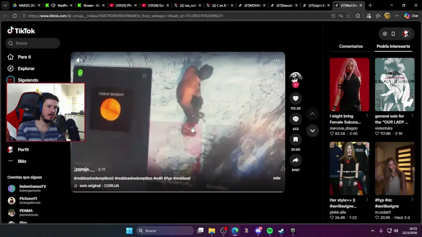Open the browser settings ellipsis menu
This screenshot has width=422, height=237.
[x=397, y=16]
